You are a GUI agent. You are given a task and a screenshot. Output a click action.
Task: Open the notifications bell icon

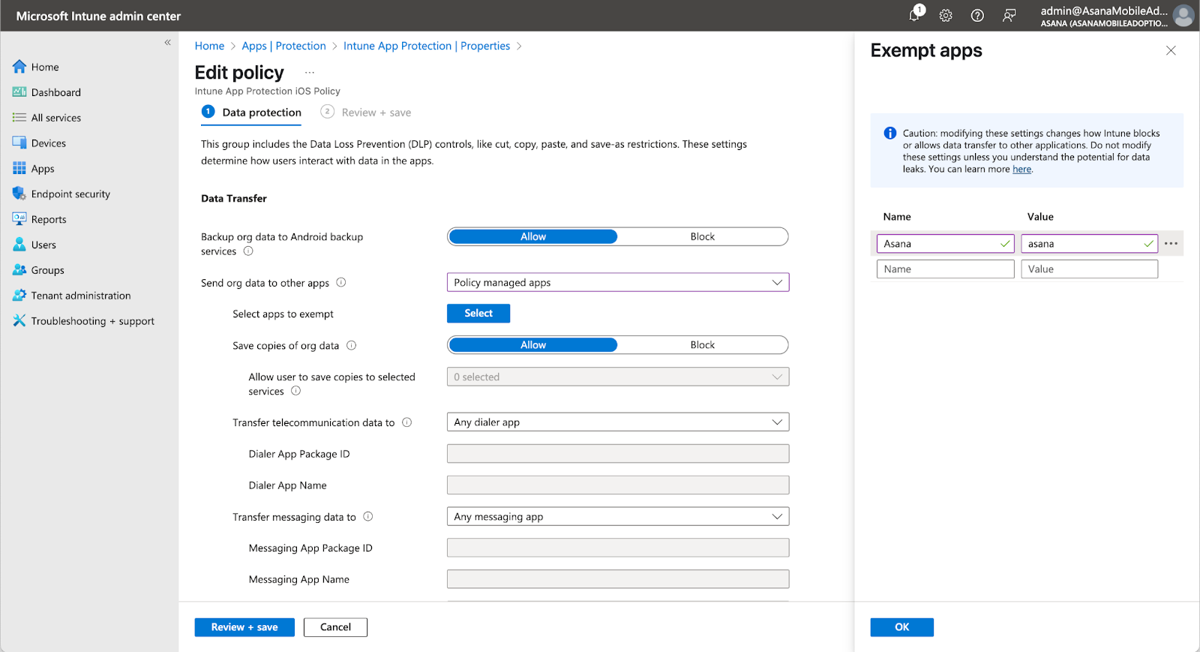click(x=915, y=15)
